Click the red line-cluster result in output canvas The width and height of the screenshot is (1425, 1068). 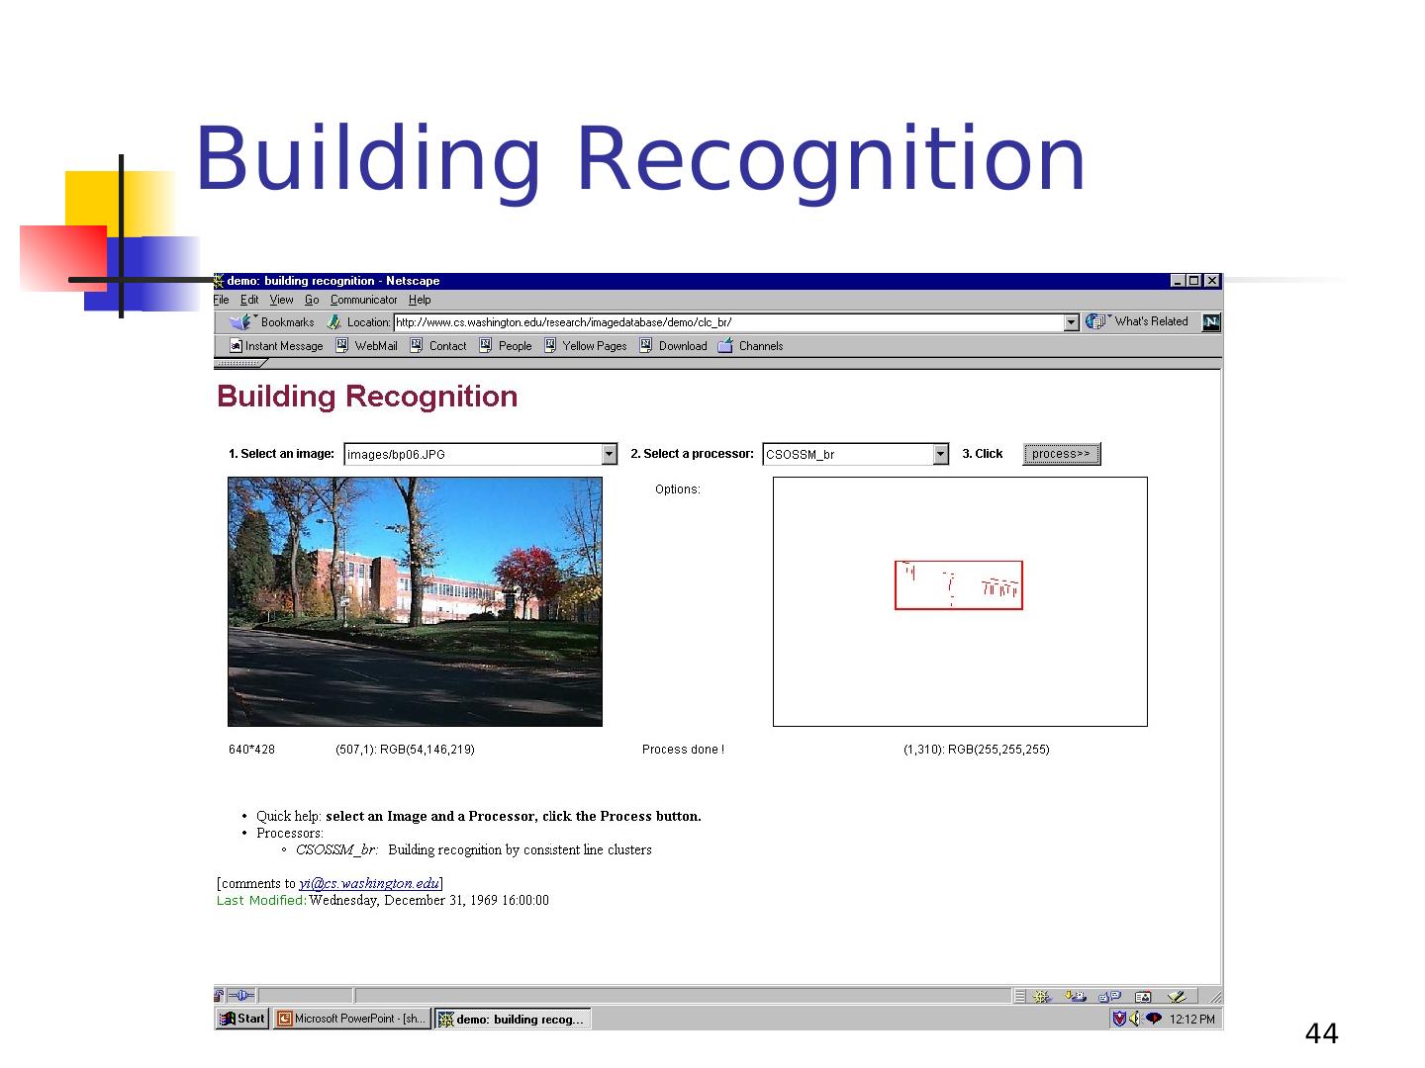(x=958, y=585)
